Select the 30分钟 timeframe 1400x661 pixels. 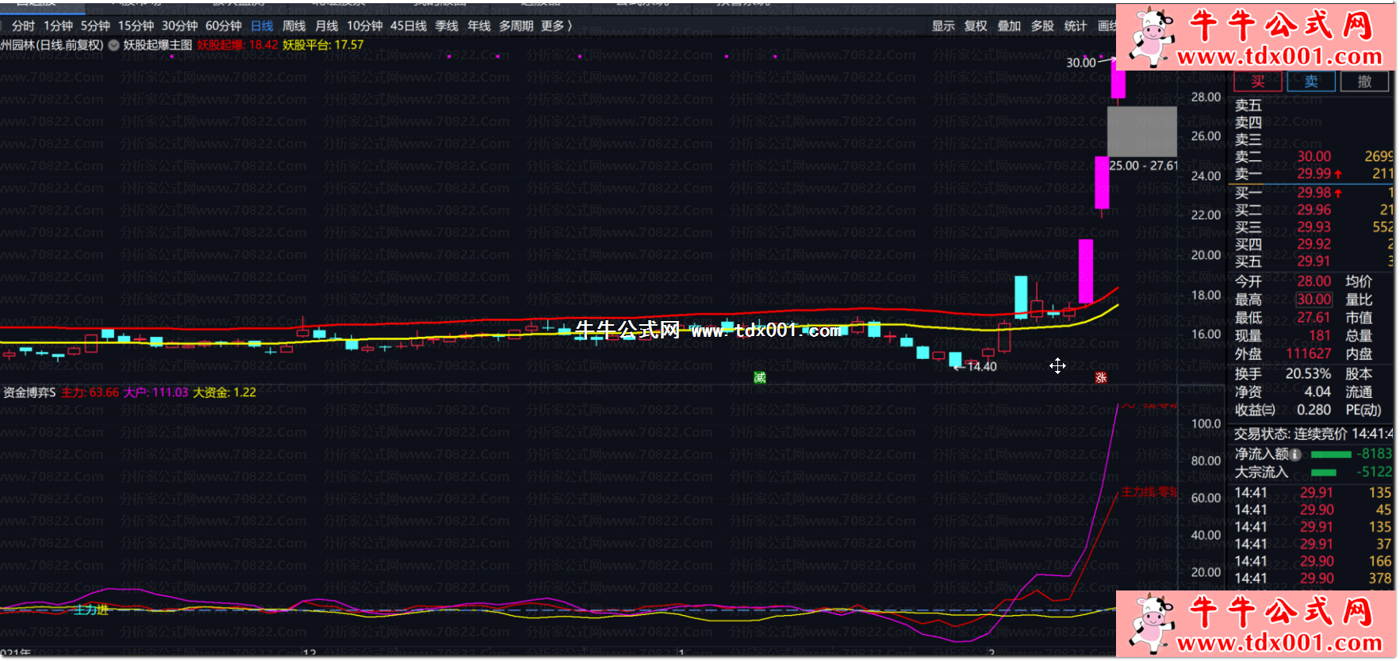click(179, 26)
